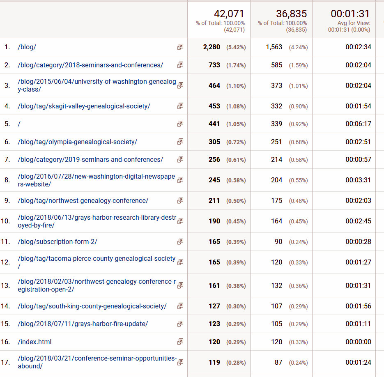Click the popout icon beside olympia-genealogical-society
This screenshot has height=377, width=384.
tap(180, 142)
